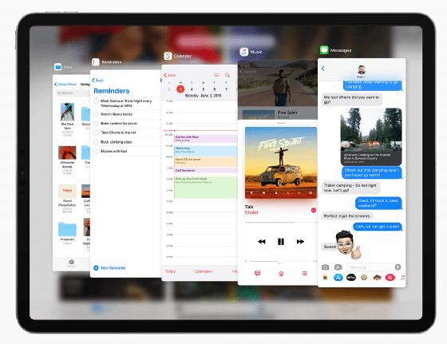Check off Take Charlie to the vet
The width and height of the screenshot is (447, 344).
point(96,132)
